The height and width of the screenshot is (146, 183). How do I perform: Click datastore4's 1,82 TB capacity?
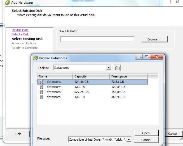pyautogui.click(x=79, y=87)
